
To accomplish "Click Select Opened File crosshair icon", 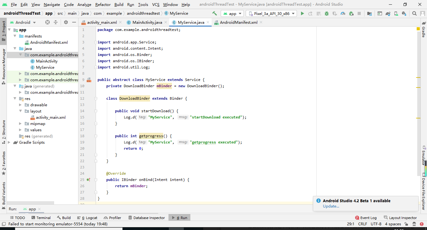I will tap(48, 22).
